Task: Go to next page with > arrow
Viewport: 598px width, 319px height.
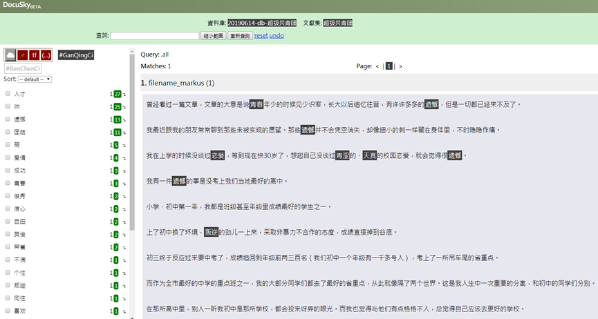Action: 400,66
